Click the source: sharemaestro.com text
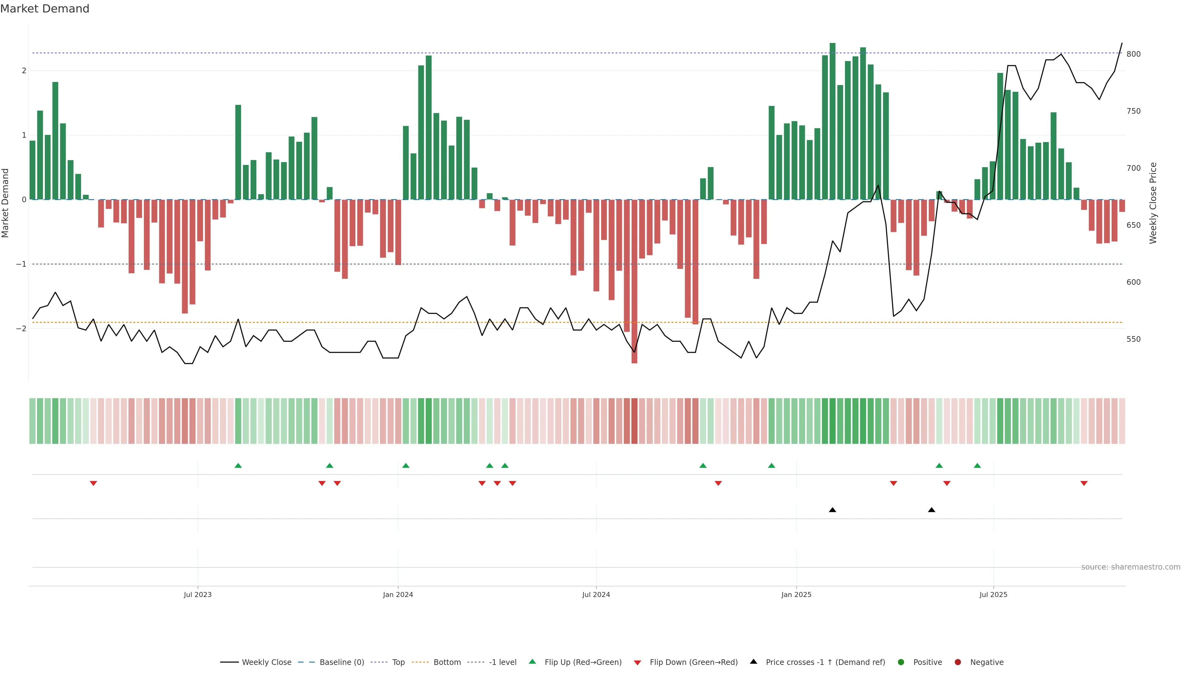1196x673 pixels. [x=1131, y=567]
